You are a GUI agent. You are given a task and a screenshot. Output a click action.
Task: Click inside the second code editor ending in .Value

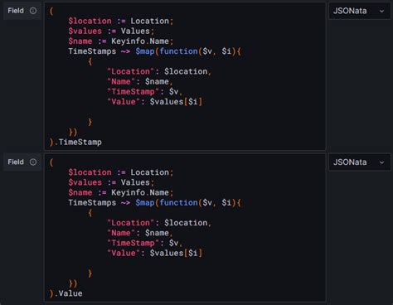185,228
